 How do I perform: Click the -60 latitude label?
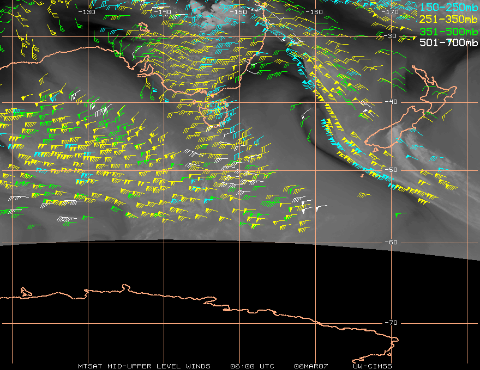coord(391,242)
